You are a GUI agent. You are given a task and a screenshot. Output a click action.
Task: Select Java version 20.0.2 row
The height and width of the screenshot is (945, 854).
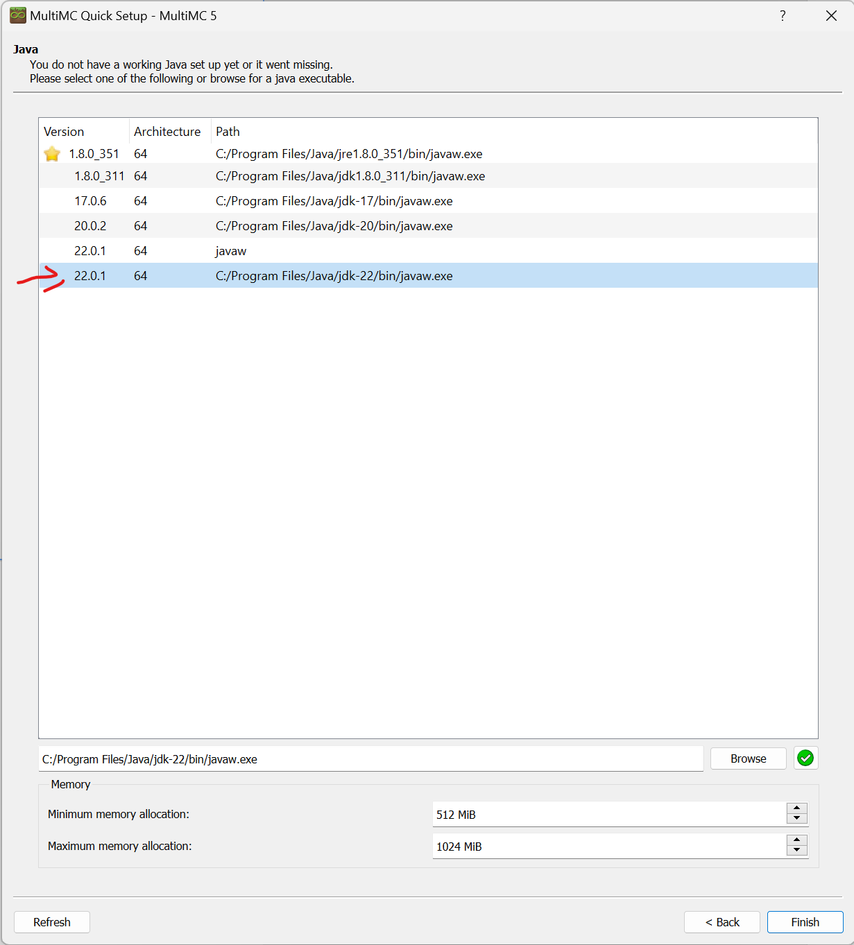(x=428, y=226)
